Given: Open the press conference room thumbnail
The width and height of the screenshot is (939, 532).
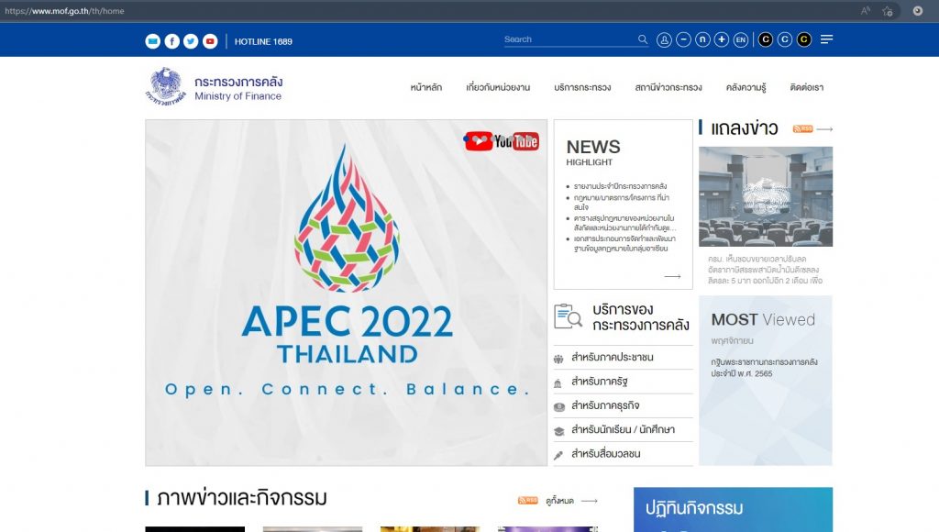Looking at the screenshot, I should [x=766, y=196].
